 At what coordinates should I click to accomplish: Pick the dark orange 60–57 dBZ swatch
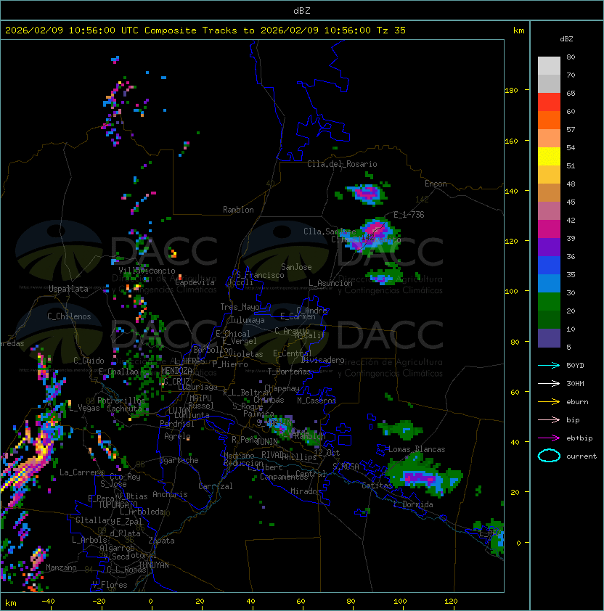549,120
